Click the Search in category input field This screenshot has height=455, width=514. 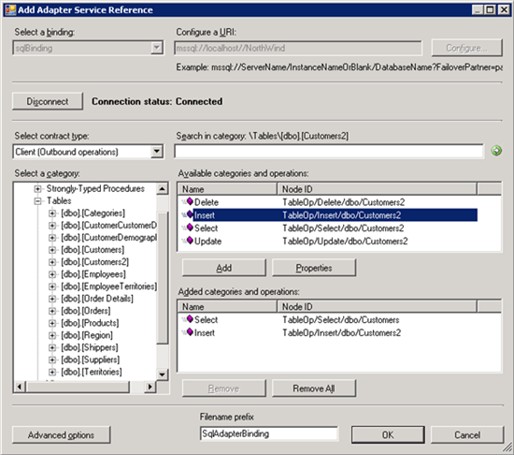click(x=329, y=151)
